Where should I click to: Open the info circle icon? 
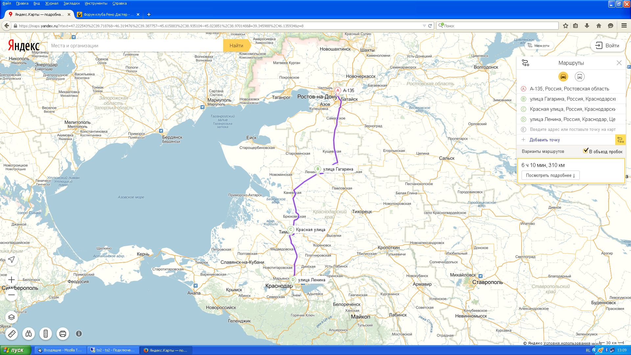pos(79,334)
